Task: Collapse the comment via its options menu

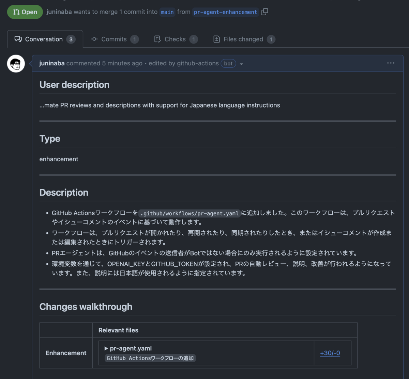Action: pos(391,63)
